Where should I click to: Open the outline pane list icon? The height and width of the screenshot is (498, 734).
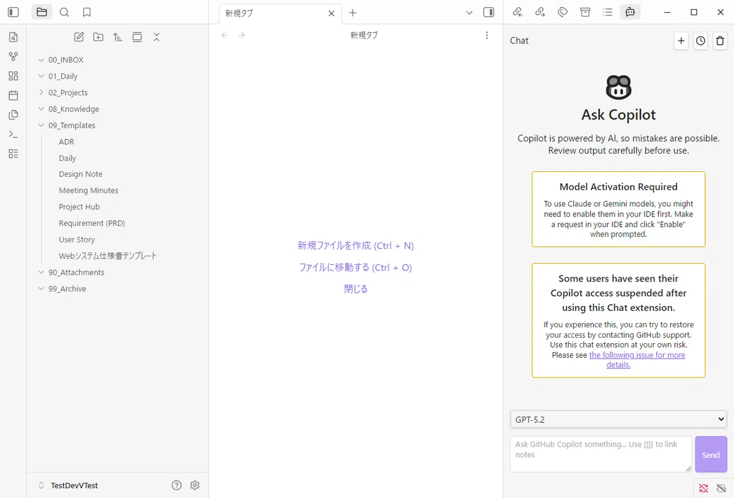[x=607, y=12]
